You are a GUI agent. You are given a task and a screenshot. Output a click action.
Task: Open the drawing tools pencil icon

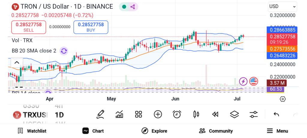point(100,114)
